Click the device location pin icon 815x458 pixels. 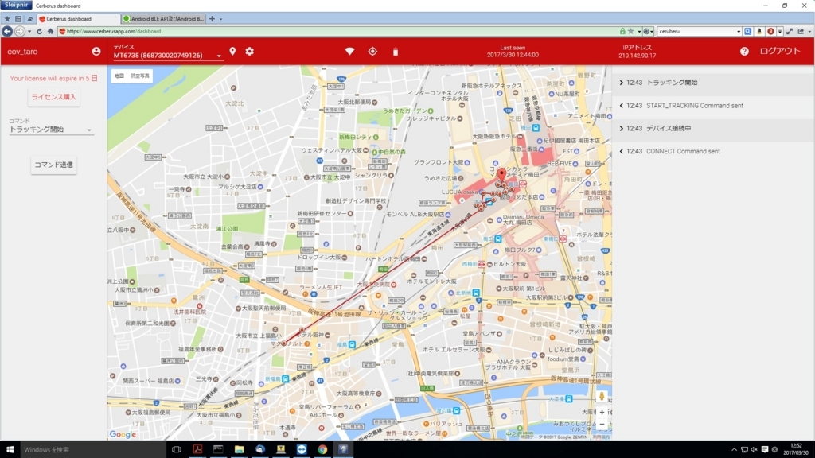click(x=232, y=52)
